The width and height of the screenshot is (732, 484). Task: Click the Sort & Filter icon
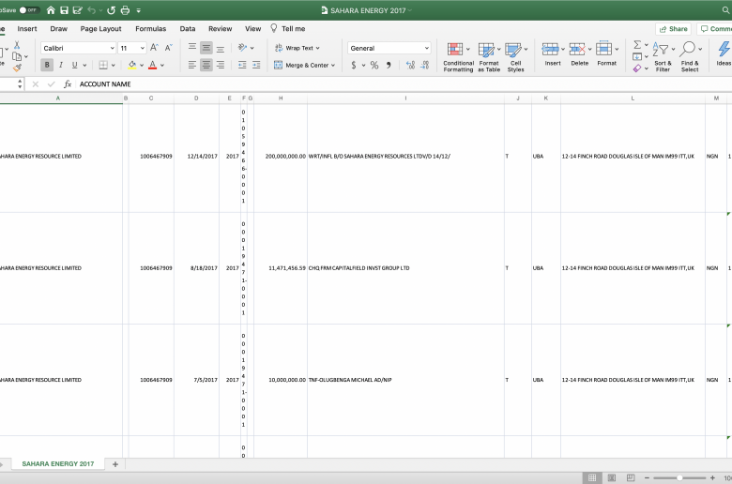pyautogui.click(x=663, y=56)
